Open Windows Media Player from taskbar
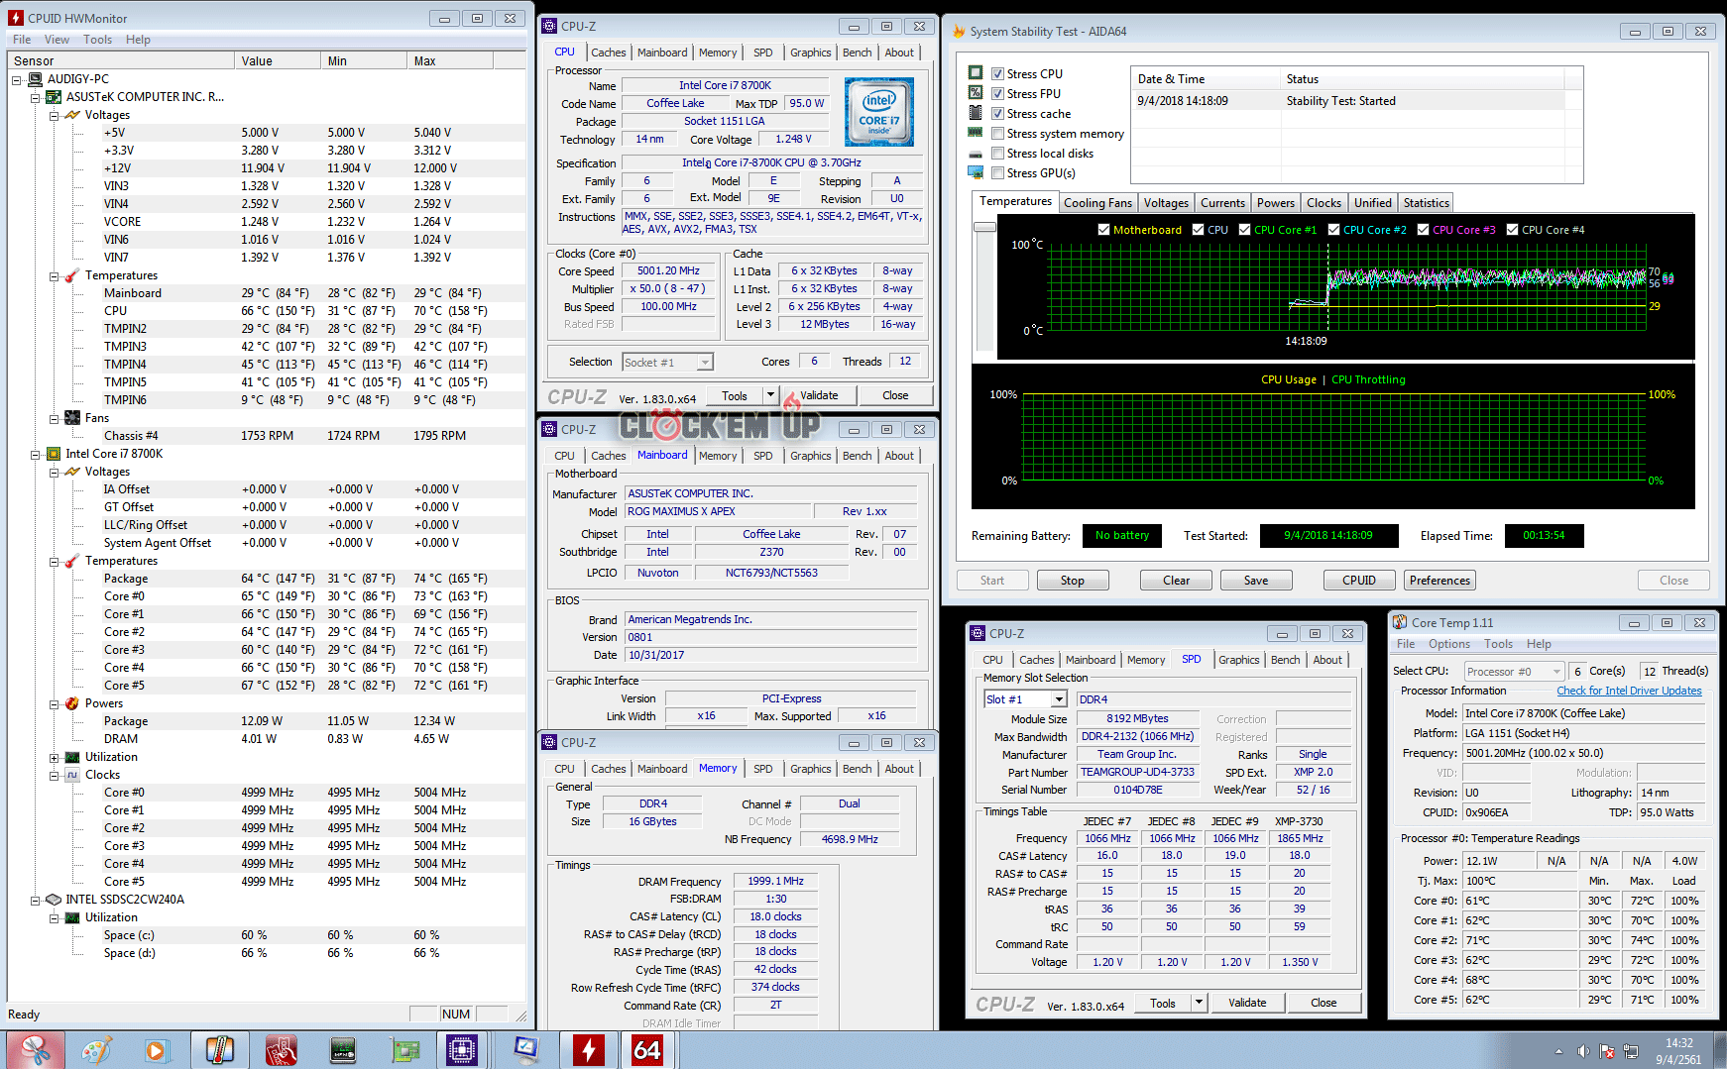Viewport: 1727px width, 1069px height. point(157,1049)
